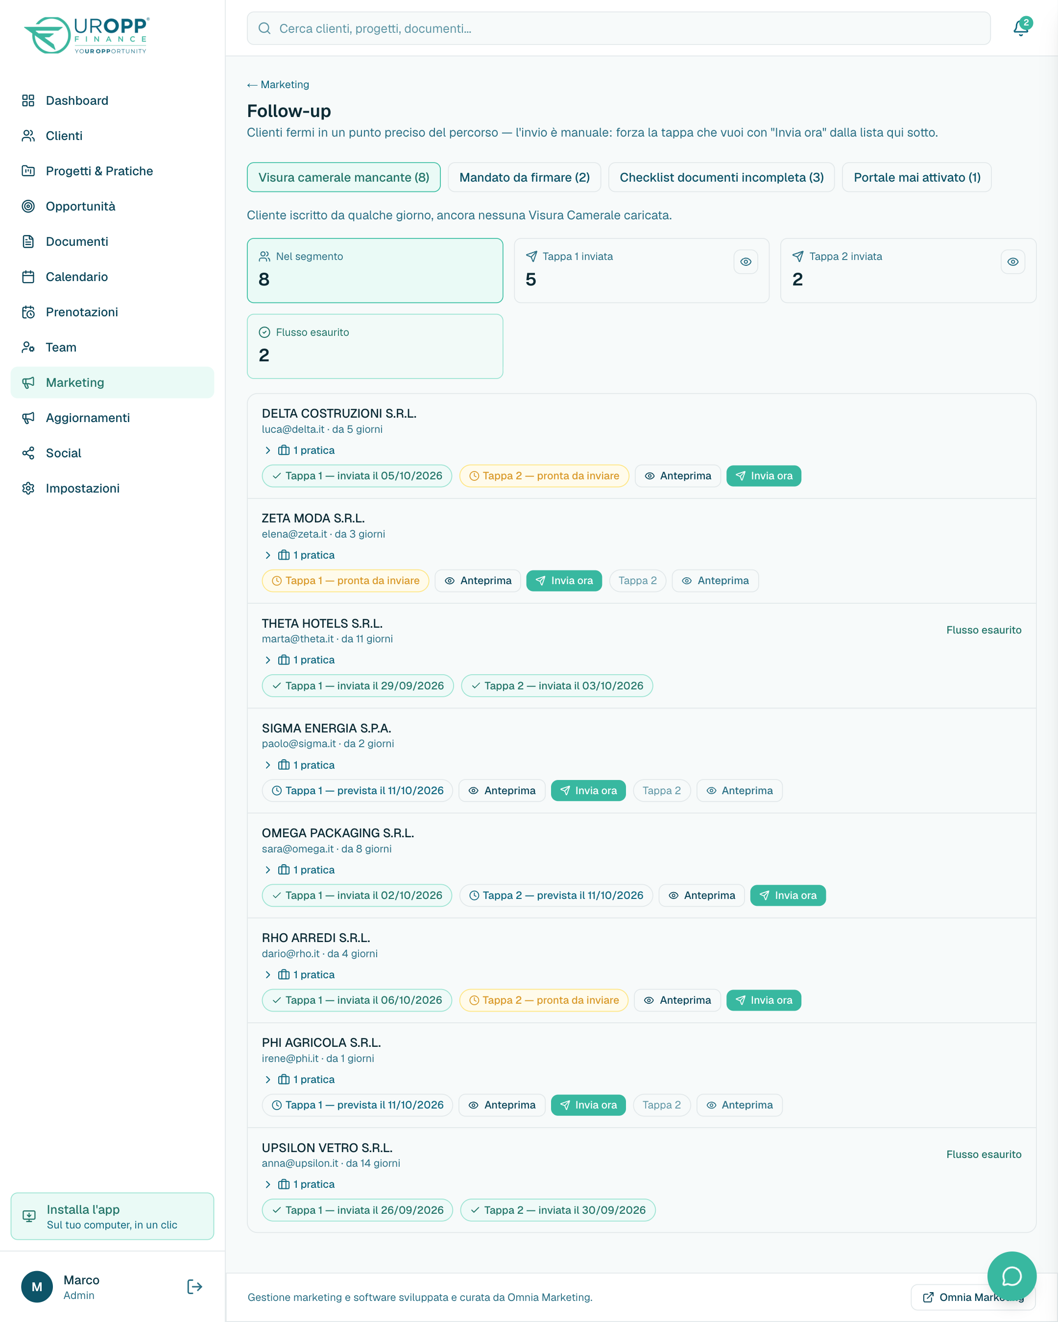The width and height of the screenshot is (1058, 1322).
Task: Open the chat bubble widget
Action: (x=1011, y=1276)
